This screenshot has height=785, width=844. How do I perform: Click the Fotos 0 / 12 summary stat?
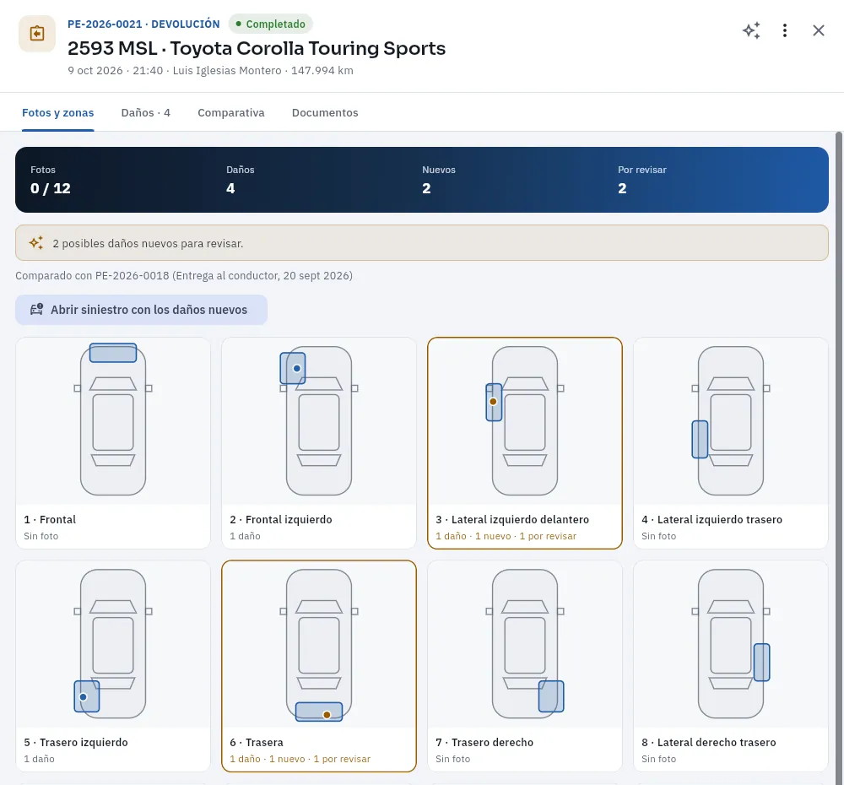pyautogui.click(x=51, y=181)
